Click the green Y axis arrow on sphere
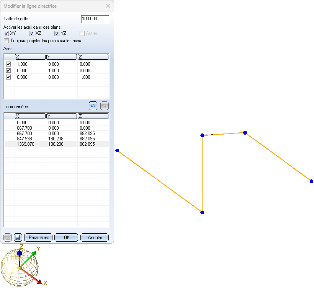The width and height of the screenshot is (314, 288). click(28, 259)
